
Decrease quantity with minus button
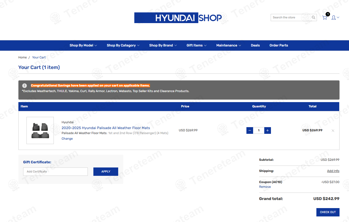tap(250, 130)
